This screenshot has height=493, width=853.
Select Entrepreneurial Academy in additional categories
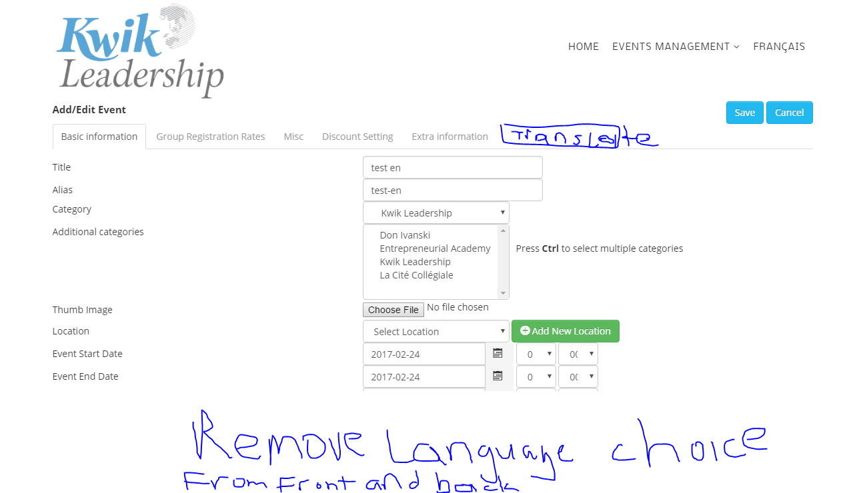click(435, 248)
